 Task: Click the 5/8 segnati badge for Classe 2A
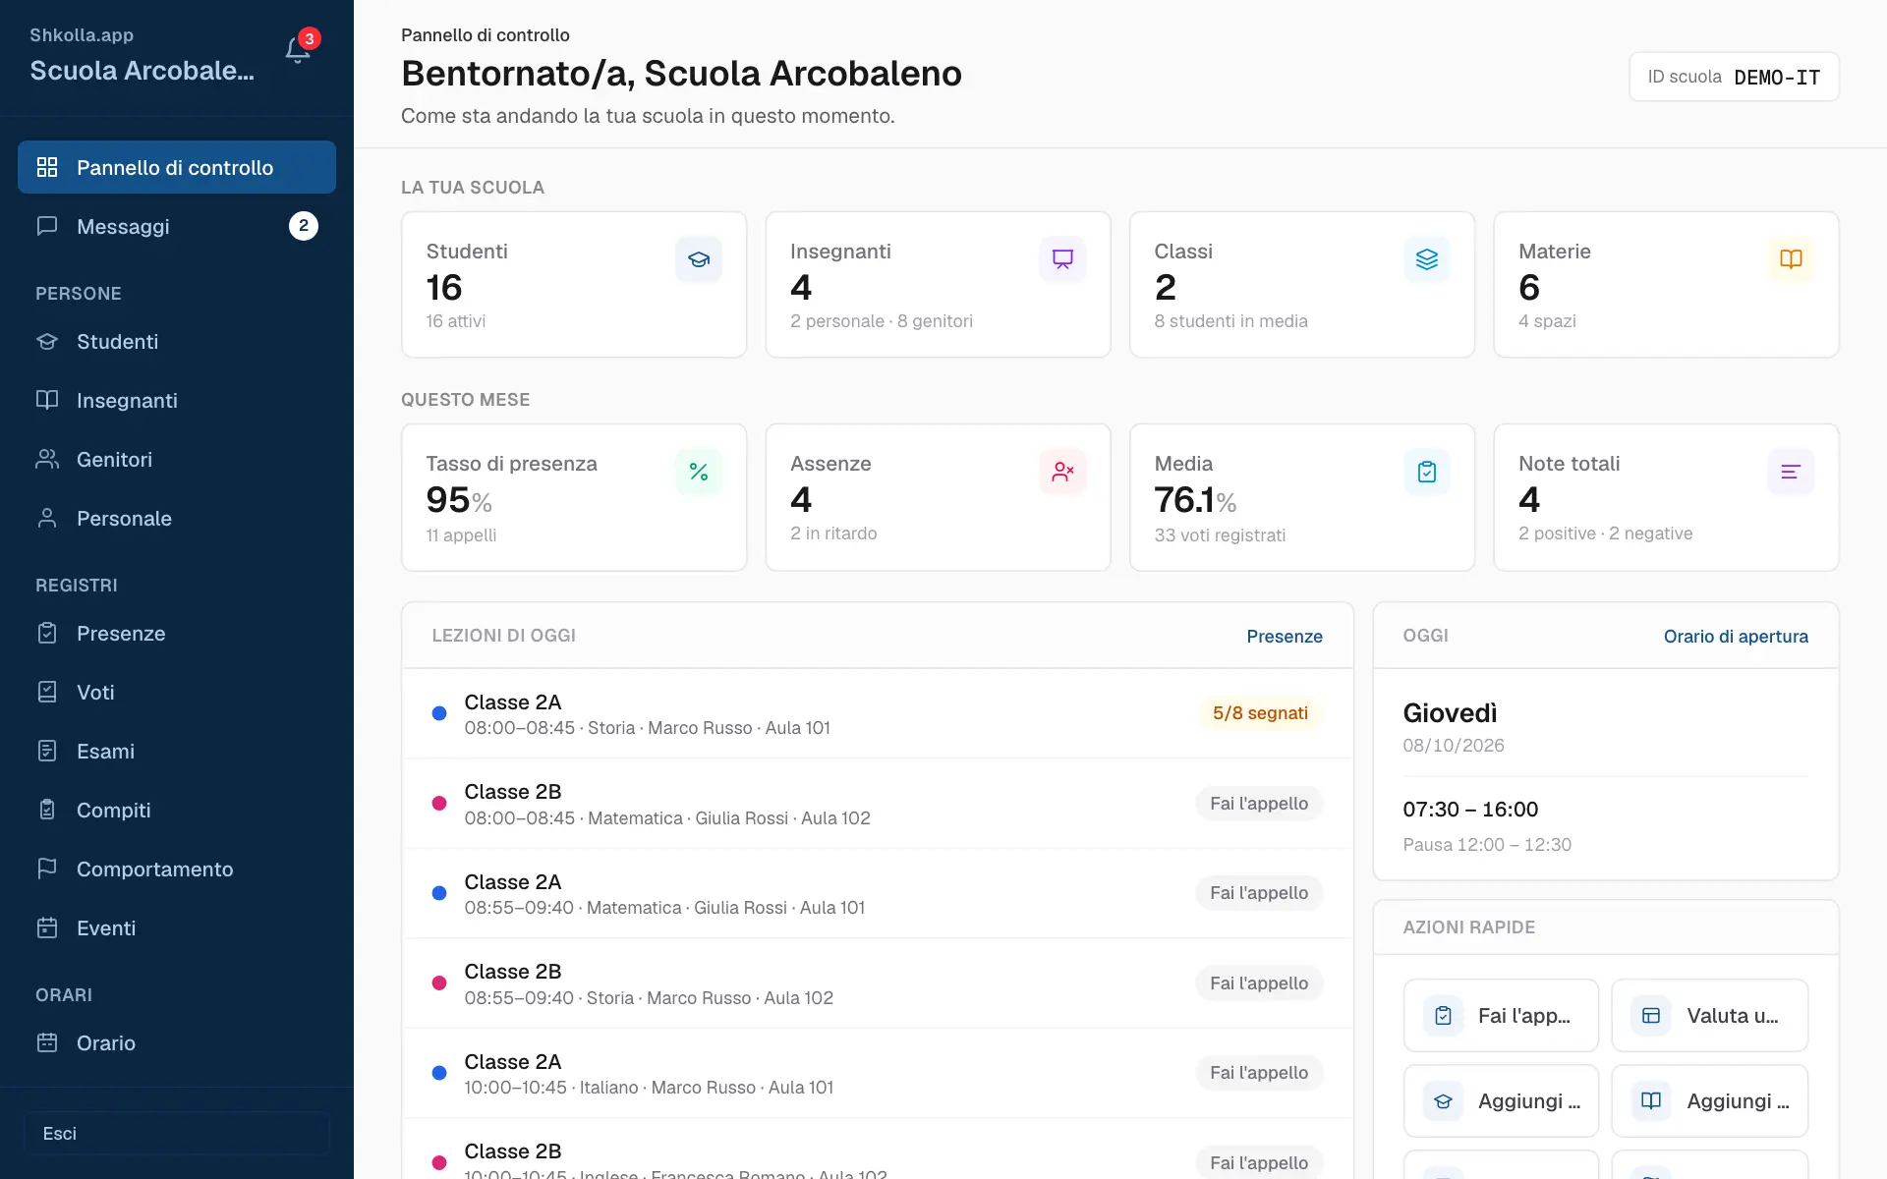1260,713
